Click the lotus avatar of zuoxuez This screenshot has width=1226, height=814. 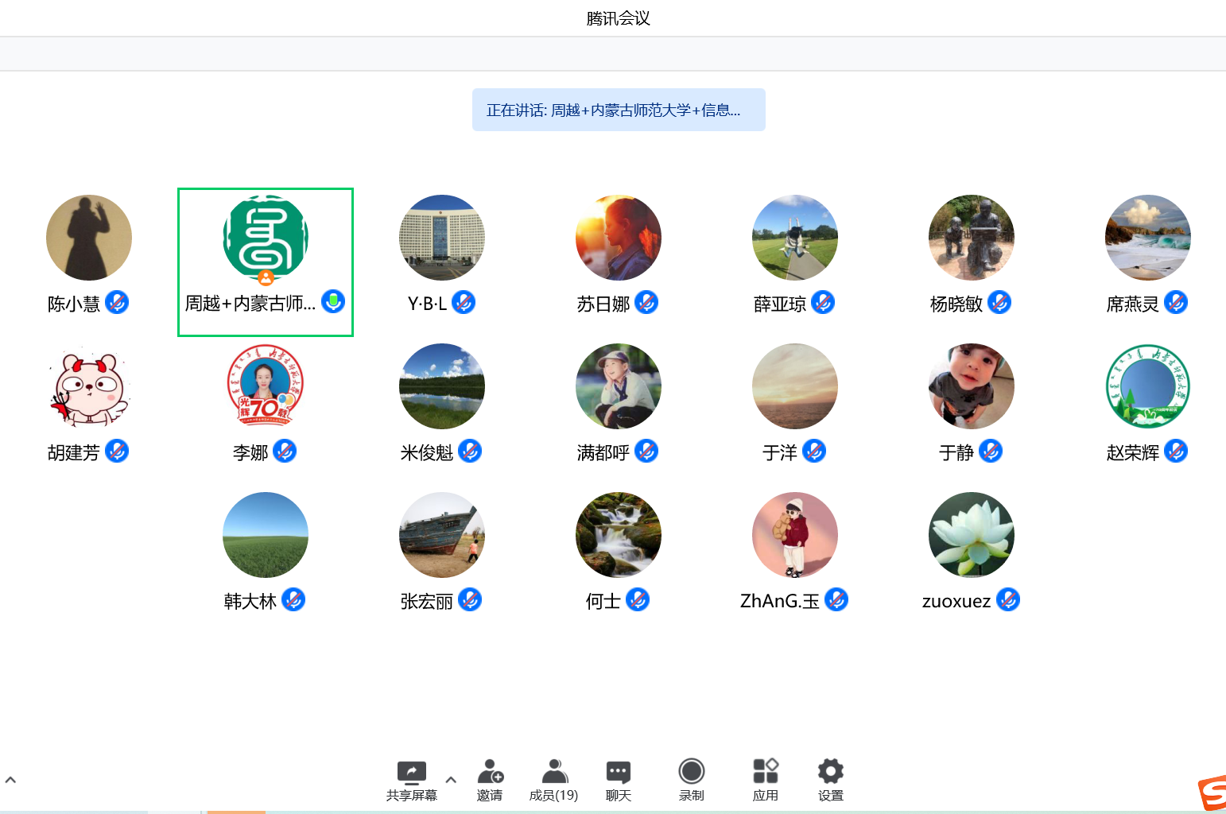point(971,535)
